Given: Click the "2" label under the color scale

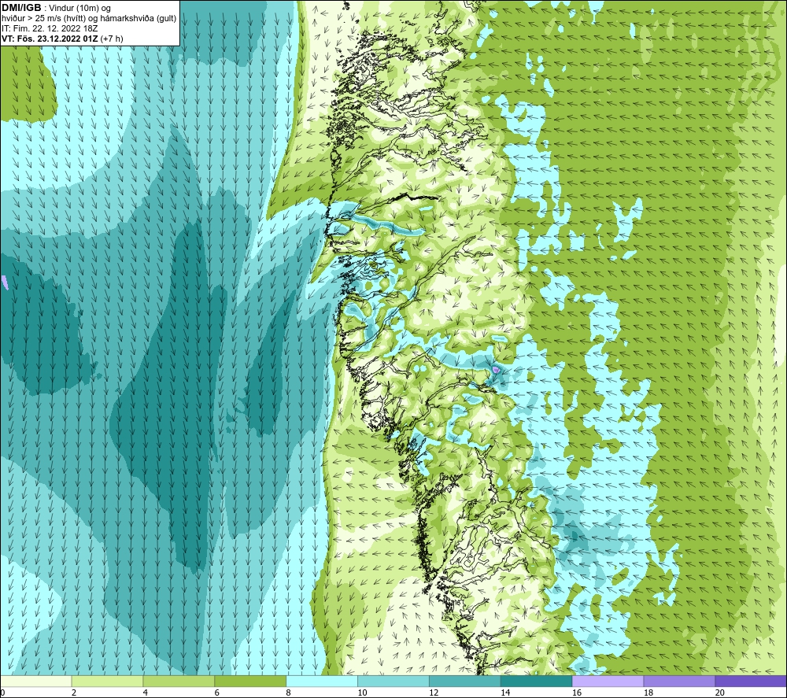Looking at the screenshot, I should click(x=74, y=692).
